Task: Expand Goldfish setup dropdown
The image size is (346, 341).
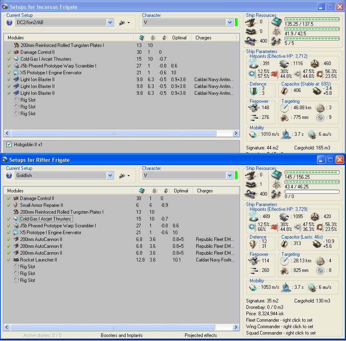Action: pyautogui.click(x=110, y=176)
